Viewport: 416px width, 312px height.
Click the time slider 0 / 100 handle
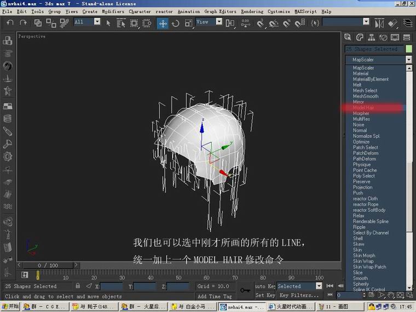click(48, 265)
